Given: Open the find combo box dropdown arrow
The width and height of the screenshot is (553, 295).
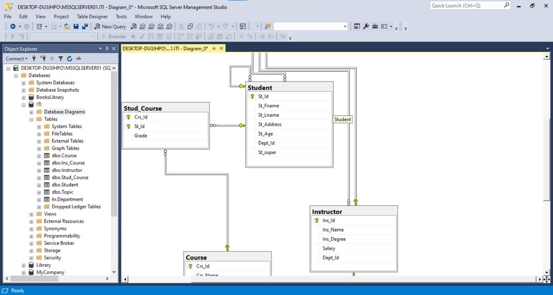Looking at the screenshot, I should (x=345, y=26).
